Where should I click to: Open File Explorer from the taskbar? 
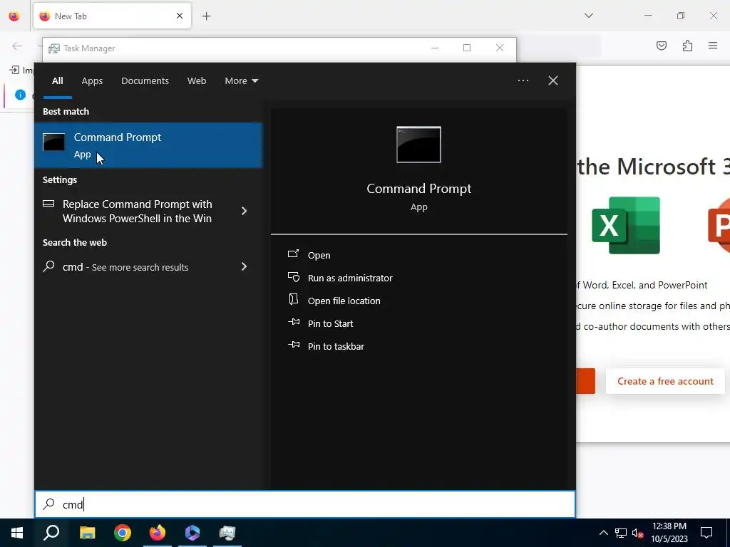coord(88,533)
